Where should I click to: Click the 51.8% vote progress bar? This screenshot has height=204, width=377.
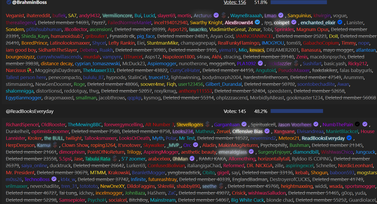click(299, 2)
